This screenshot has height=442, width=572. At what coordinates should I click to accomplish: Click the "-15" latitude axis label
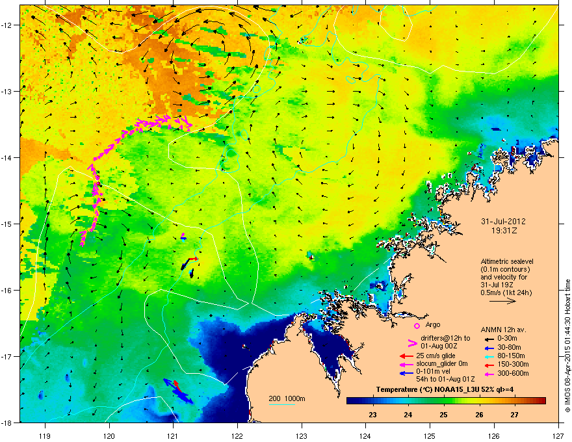click(x=6, y=224)
